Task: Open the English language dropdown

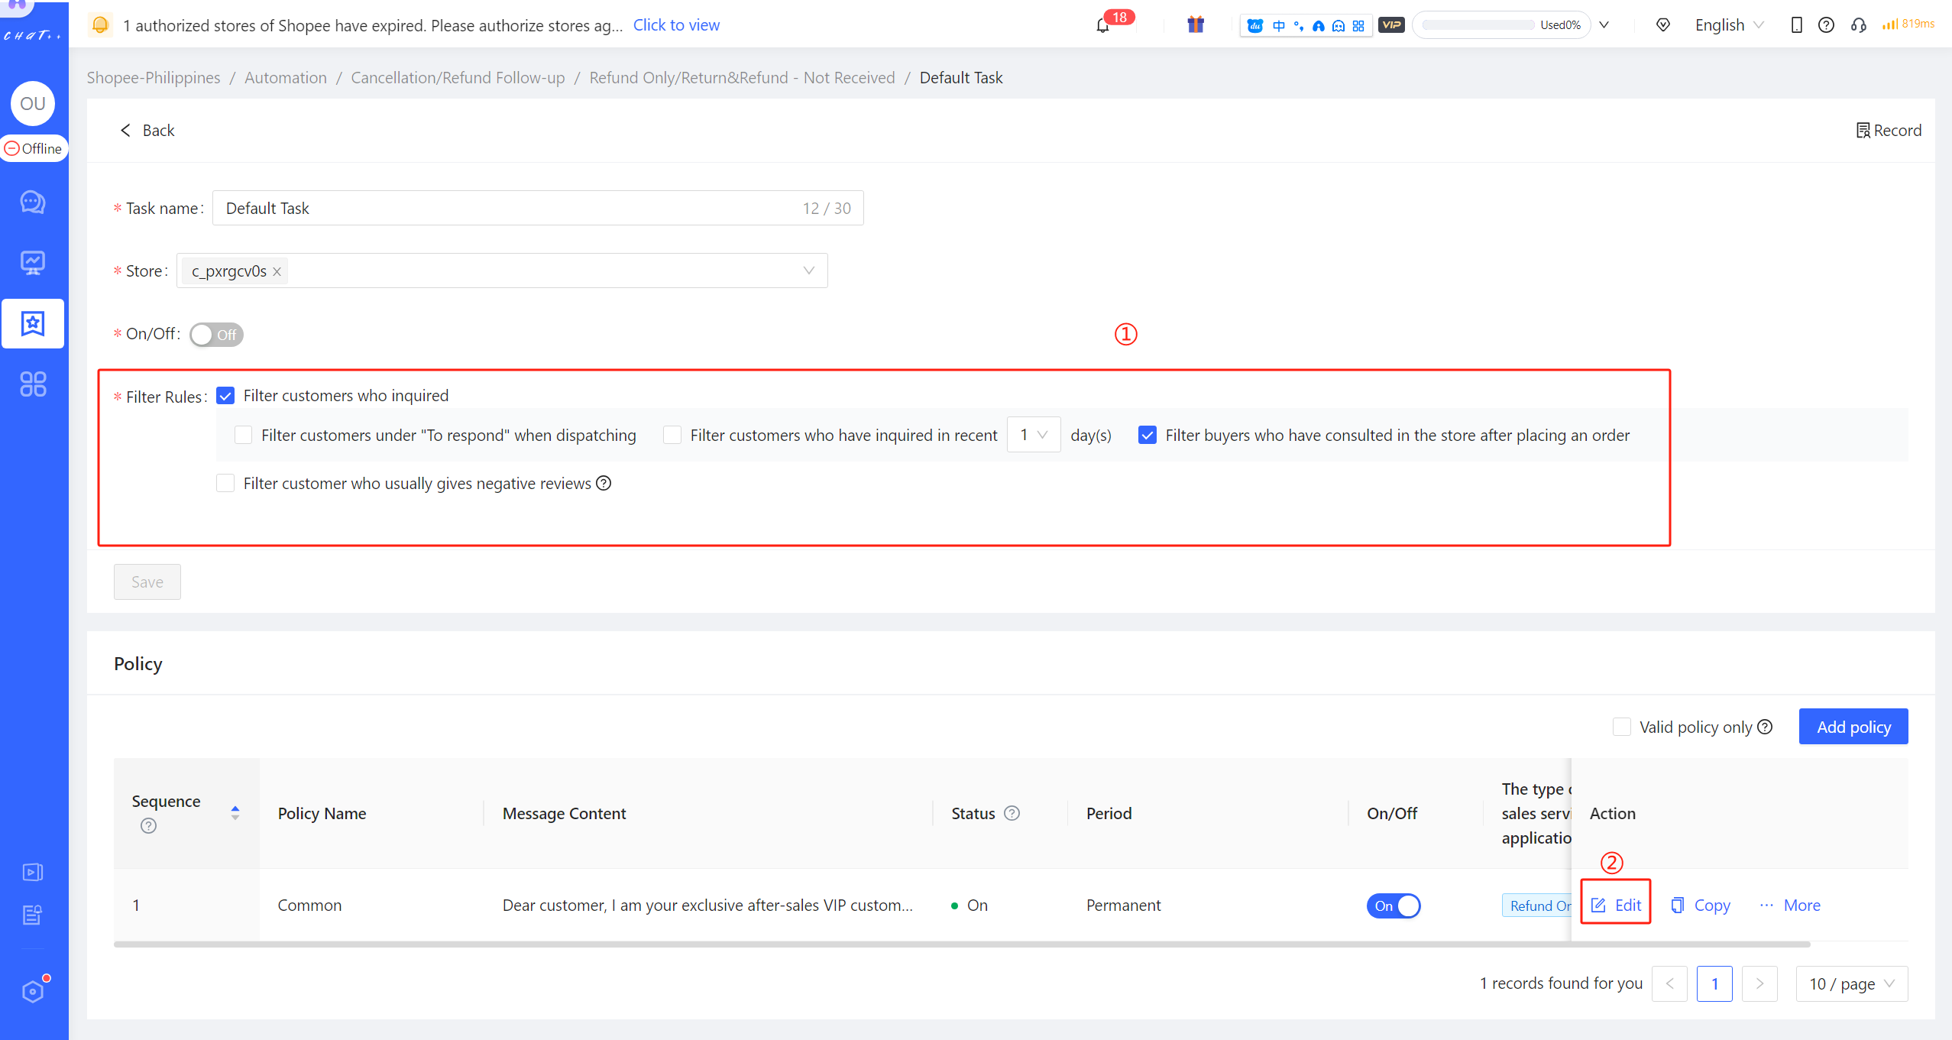Action: pos(1729,25)
